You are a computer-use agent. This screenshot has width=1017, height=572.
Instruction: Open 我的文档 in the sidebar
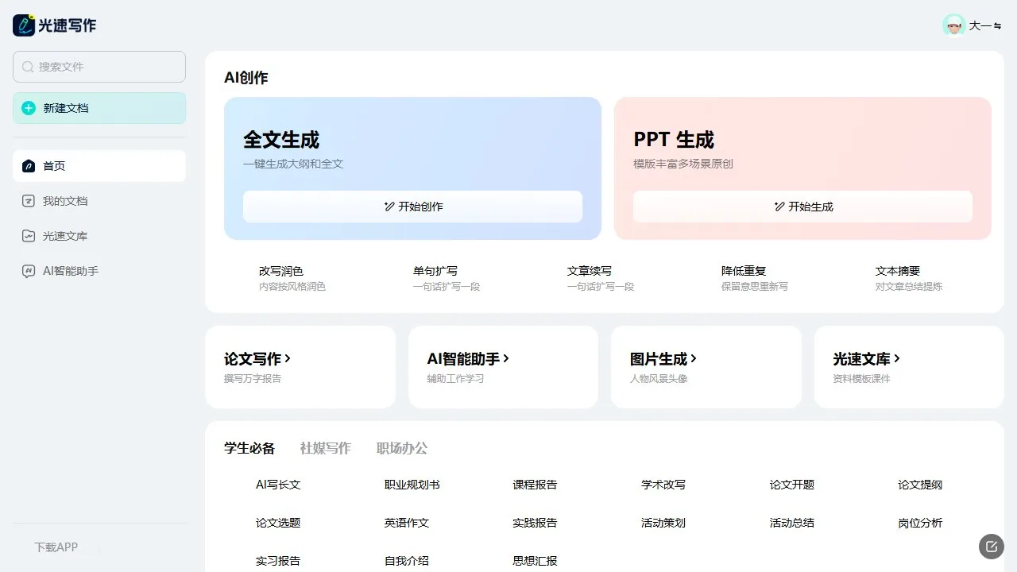99,201
